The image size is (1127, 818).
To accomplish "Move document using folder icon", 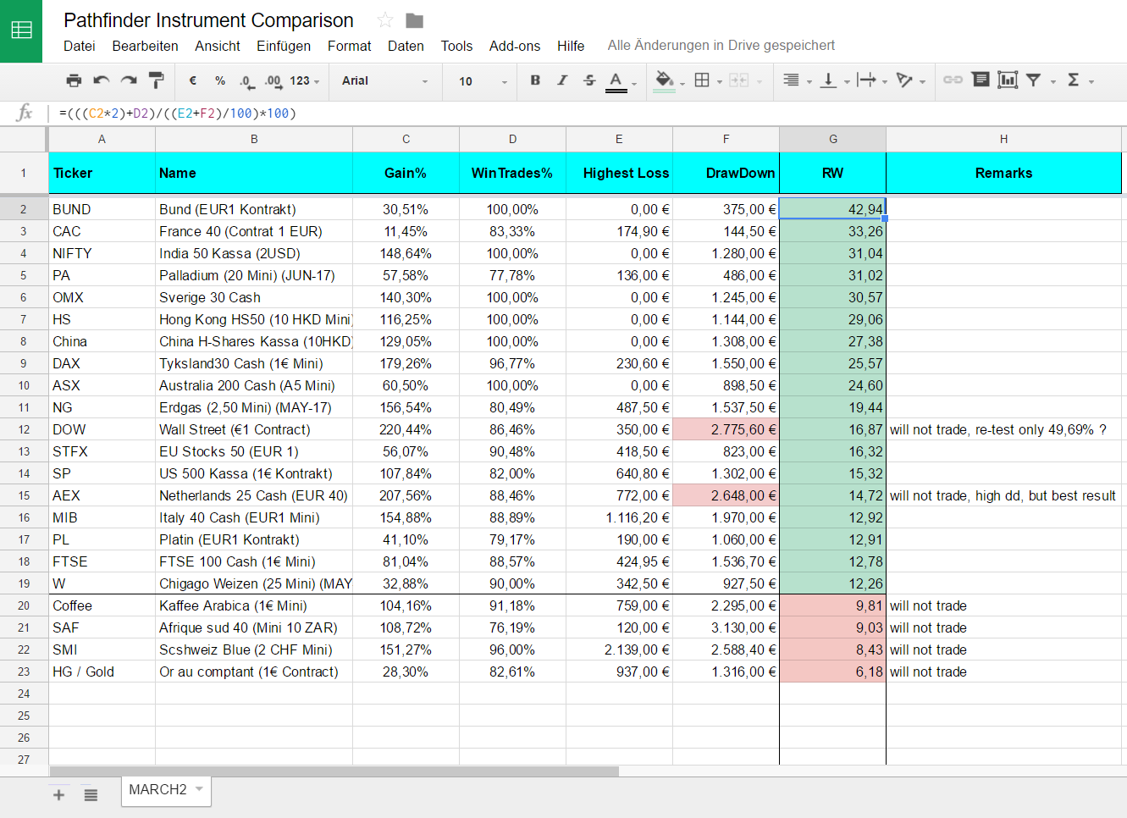I will (414, 20).
